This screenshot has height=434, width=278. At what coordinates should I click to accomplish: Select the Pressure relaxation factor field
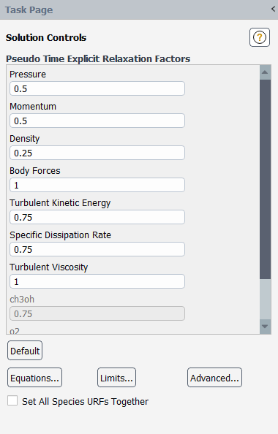click(x=97, y=88)
